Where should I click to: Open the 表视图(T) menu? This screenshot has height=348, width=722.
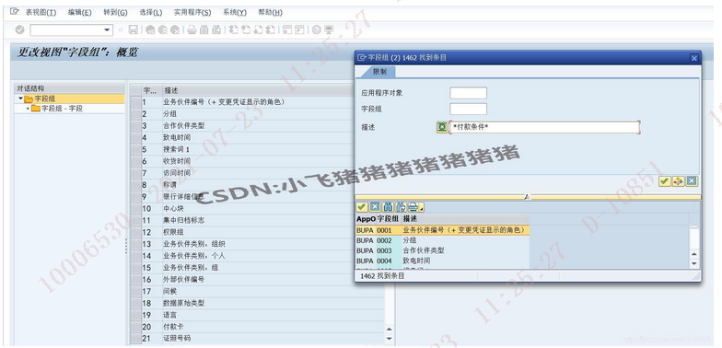[41, 13]
